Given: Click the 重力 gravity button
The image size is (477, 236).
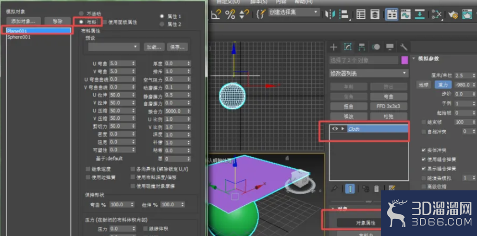Looking at the screenshot, I should coord(442,85).
